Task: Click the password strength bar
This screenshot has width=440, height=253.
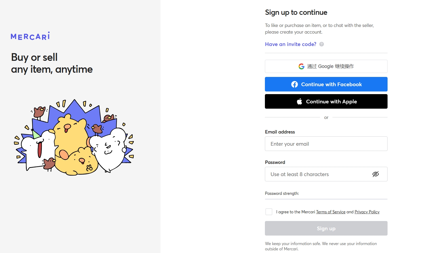Action: click(326, 199)
